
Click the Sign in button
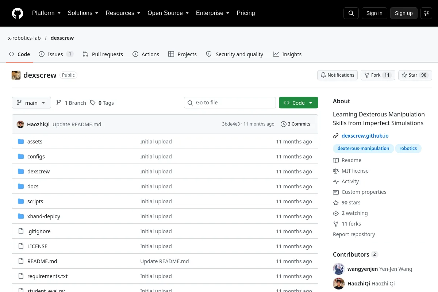pos(374,13)
